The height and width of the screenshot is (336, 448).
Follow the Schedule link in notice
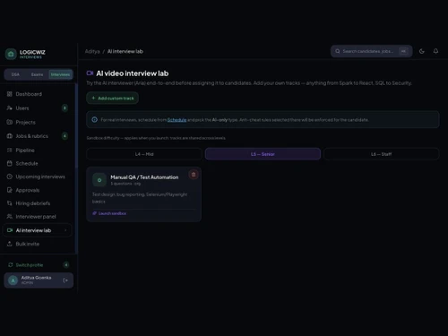(x=177, y=120)
